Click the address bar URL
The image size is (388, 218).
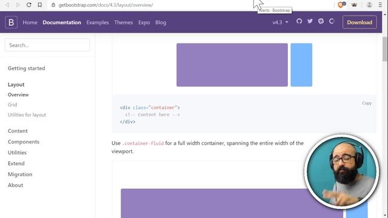105,5
